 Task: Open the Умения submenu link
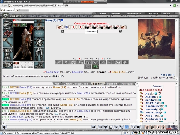[115, 16]
